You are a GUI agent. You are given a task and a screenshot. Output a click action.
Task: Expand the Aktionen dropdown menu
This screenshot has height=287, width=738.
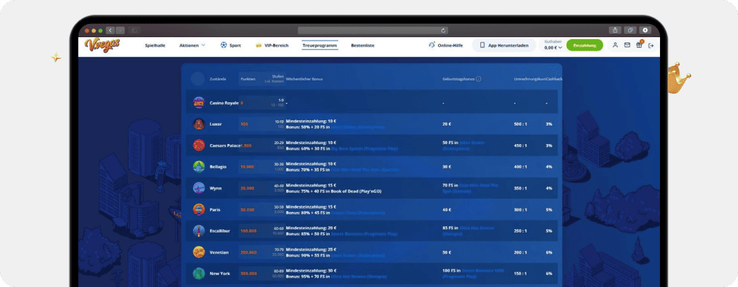(x=192, y=46)
